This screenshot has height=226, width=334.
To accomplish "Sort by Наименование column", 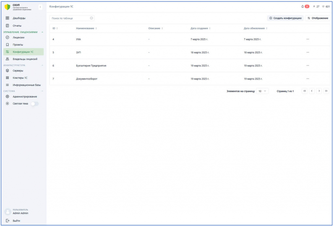I will [86, 28].
